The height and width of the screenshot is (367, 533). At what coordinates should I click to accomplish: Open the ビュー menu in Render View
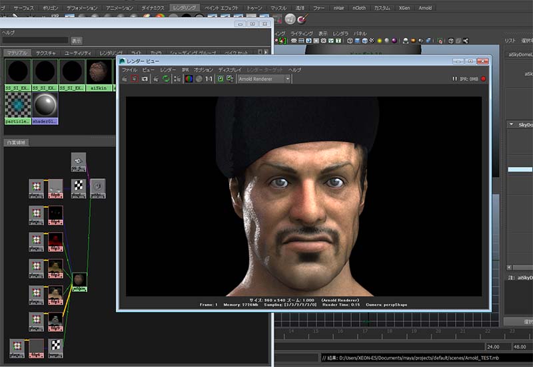click(x=148, y=70)
